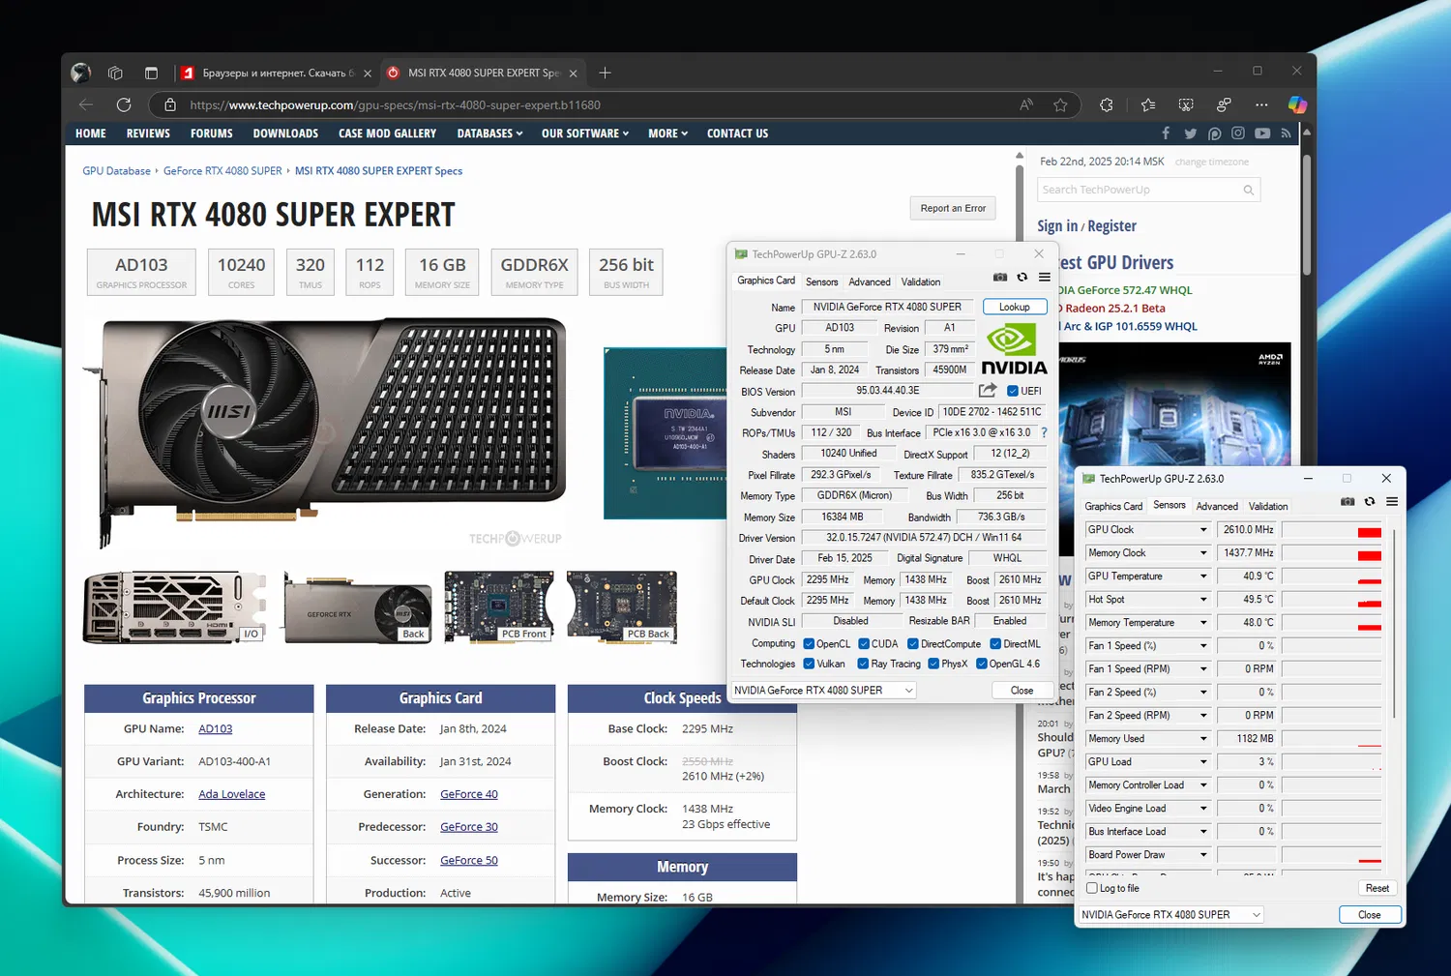Image resolution: width=1451 pixels, height=976 pixels.
Task: Click the search magnifier in TechPowerUp search
Action: pyautogui.click(x=1249, y=190)
